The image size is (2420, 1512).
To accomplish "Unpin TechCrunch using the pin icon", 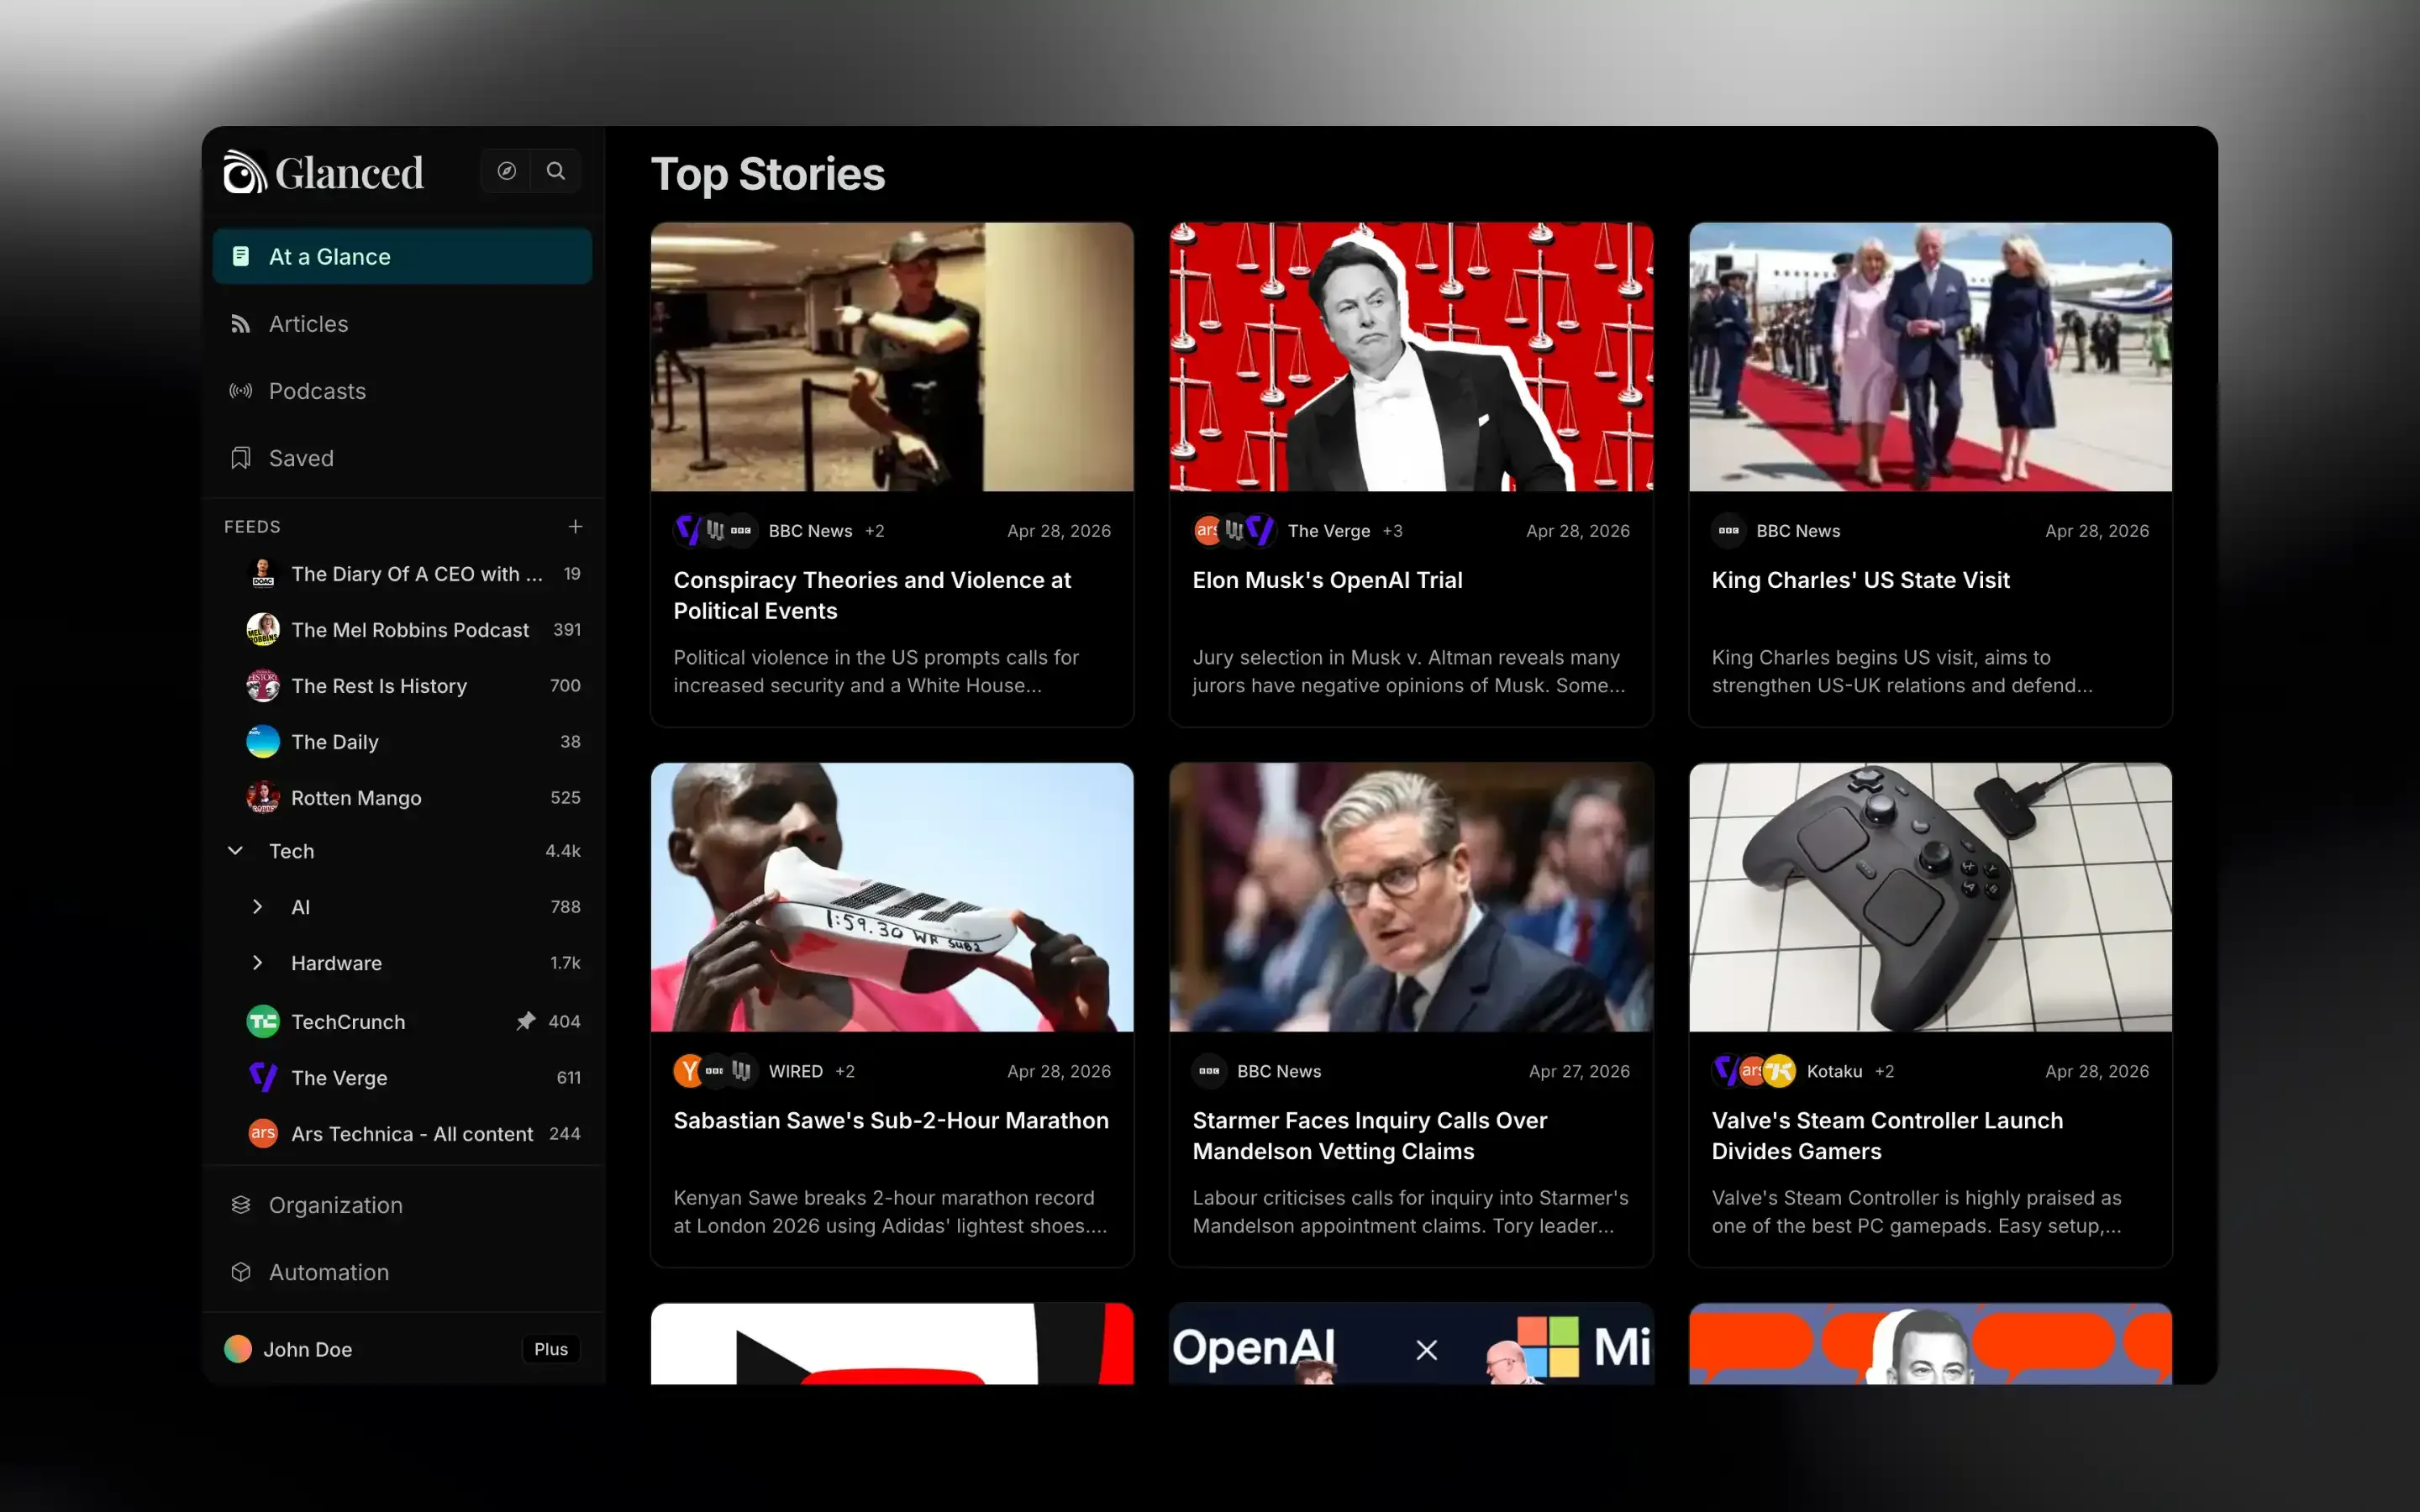I will 525,1021.
